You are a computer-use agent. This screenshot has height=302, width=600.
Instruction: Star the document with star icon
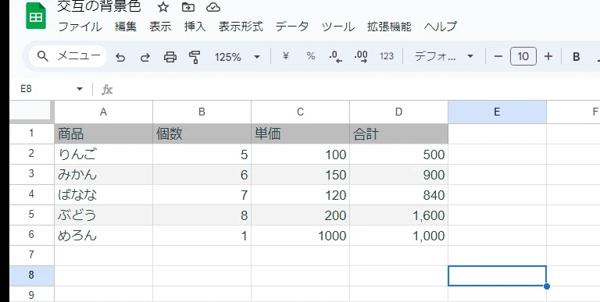pyautogui.click(x=163, y=7)
